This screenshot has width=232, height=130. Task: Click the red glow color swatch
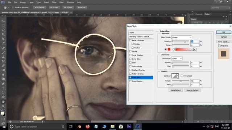coord(169,49)
